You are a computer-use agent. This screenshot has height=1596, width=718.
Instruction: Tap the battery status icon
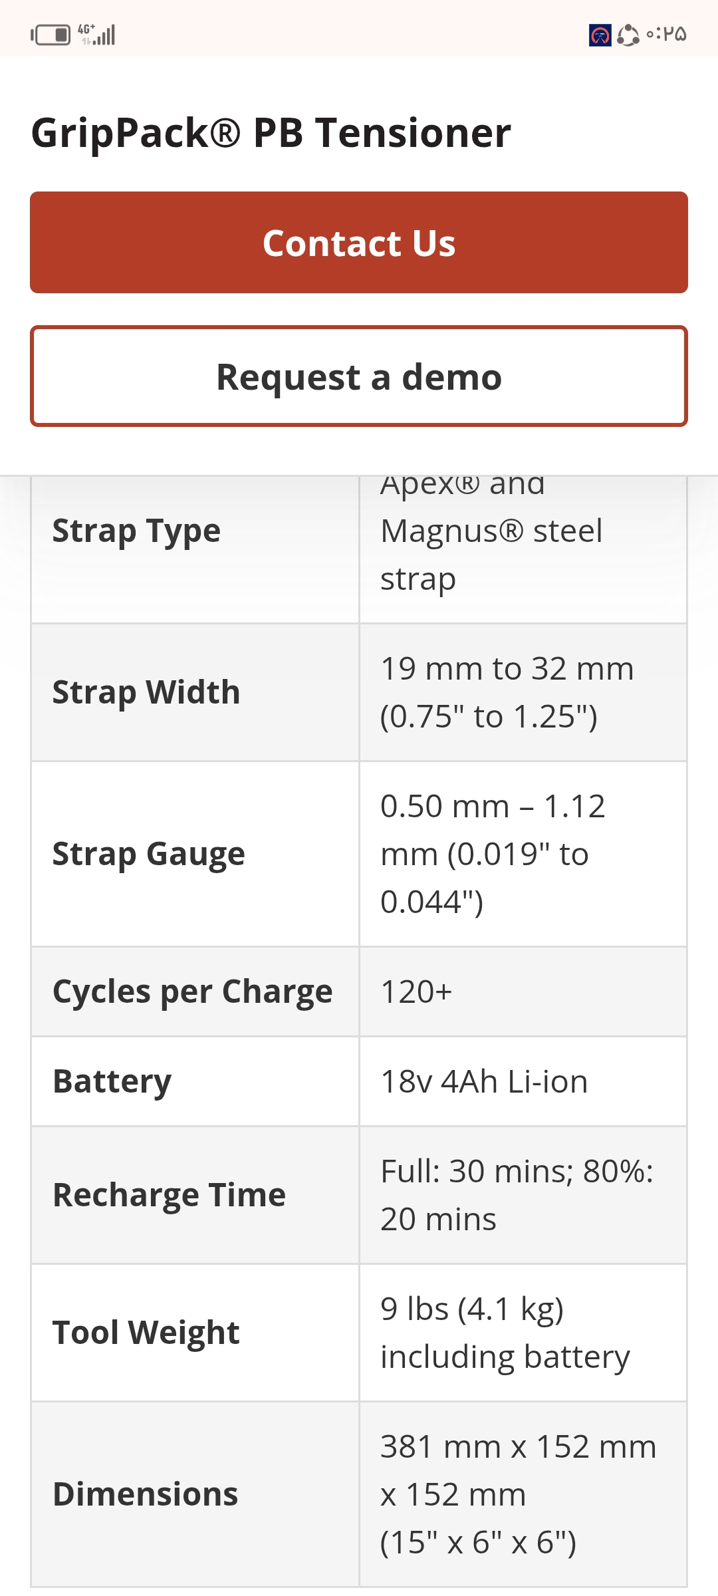(x=51, y=35)
